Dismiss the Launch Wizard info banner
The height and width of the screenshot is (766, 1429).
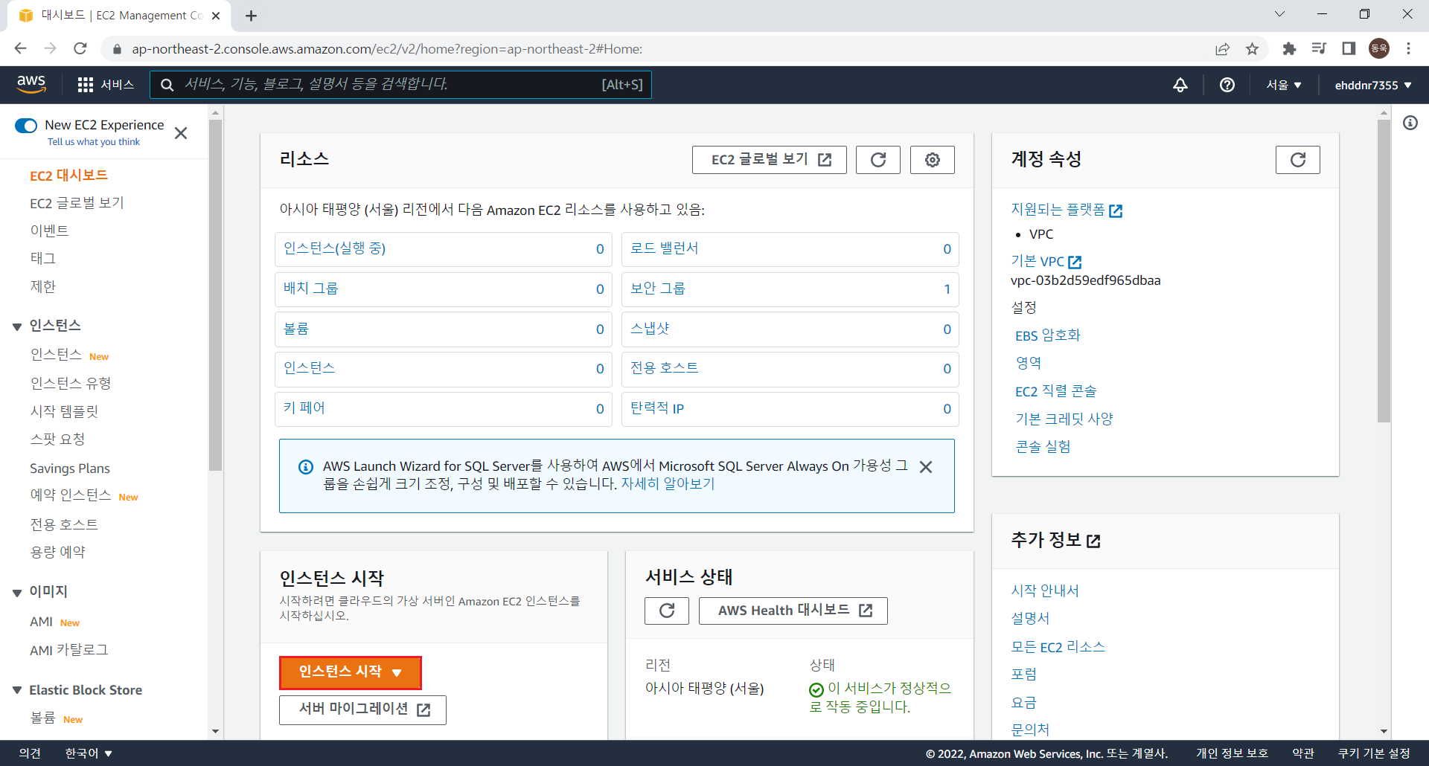tap(926, 467)
